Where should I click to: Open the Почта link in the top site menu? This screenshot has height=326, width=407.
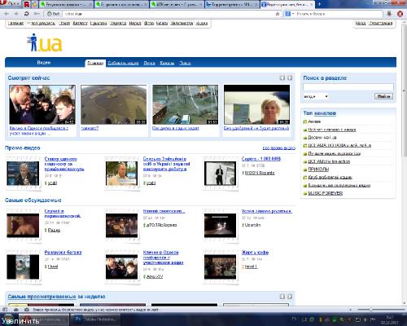(x=64, y=23)
